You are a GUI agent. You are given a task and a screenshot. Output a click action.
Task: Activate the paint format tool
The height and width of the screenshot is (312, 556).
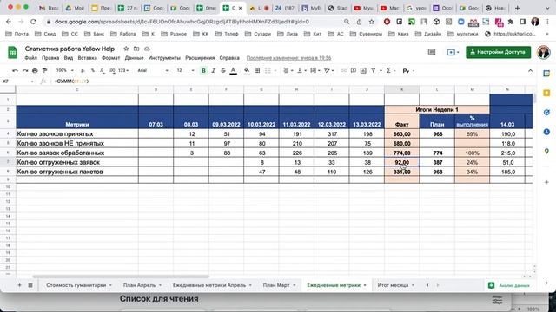pyautogui.click(x=44, y=71)
